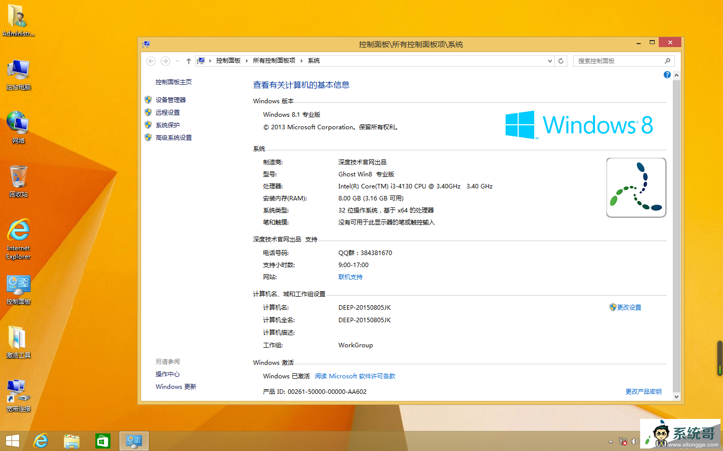
Task: Click the Windows 8.1 专业版 text
Action: (x=292, y=115)
